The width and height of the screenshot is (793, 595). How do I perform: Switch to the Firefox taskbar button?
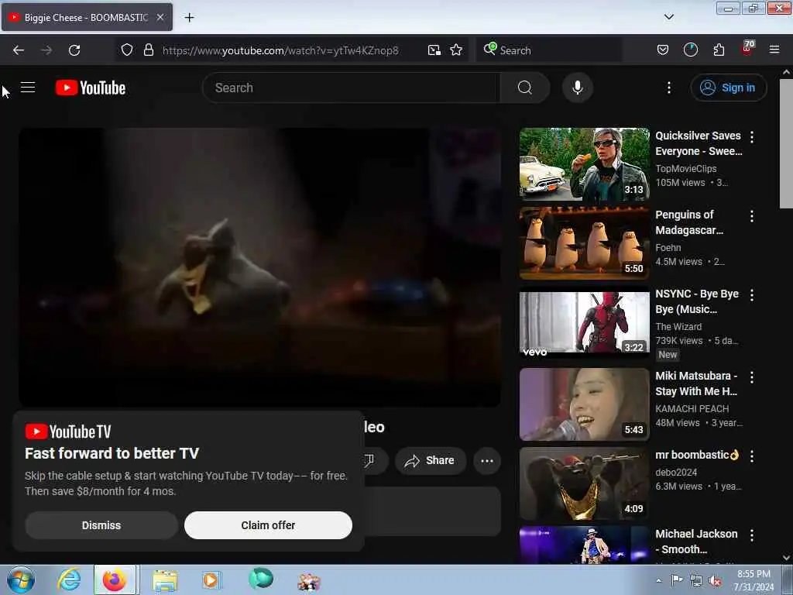click(115, 580)
